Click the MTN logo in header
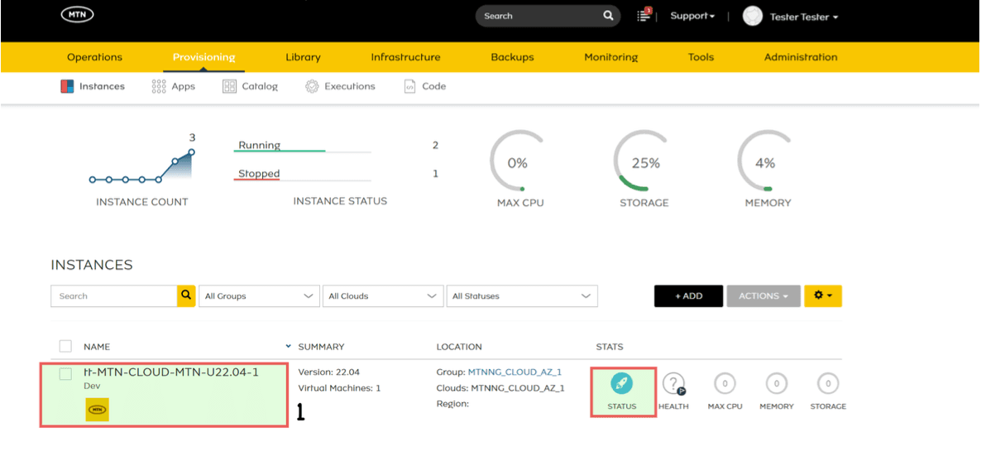Screen dimensions: 981x456 click(78, 16)
